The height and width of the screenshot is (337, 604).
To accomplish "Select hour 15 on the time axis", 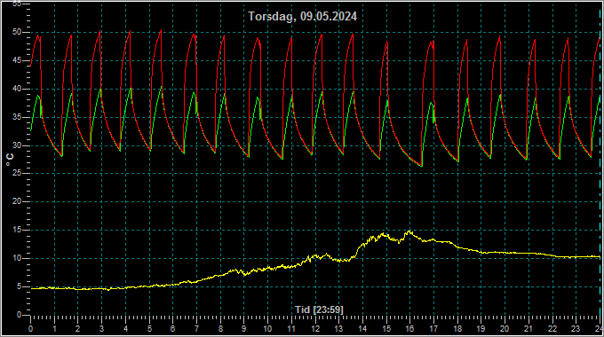I will click(x=386, y=329).
